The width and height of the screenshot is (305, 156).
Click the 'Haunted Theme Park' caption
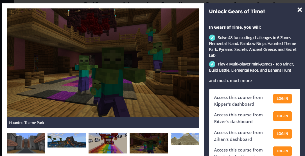[x=27, y=123]
